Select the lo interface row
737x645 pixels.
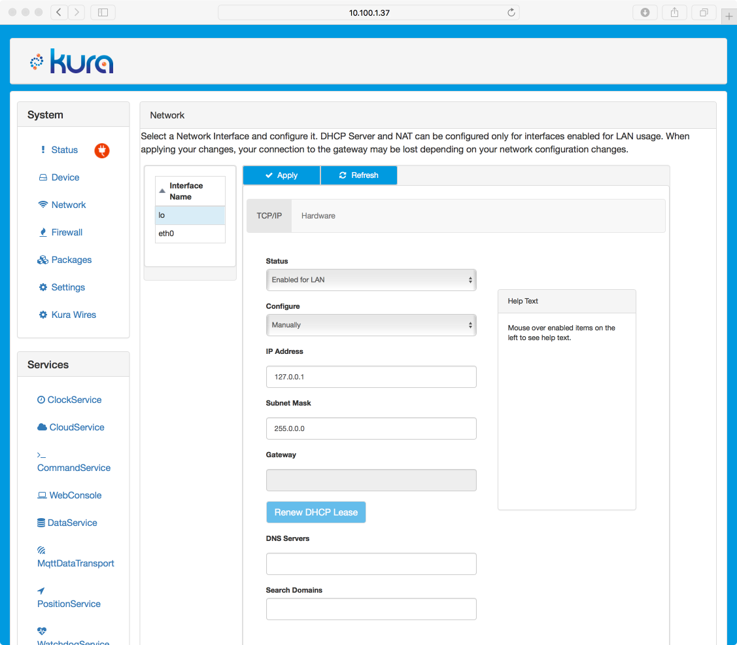tap(190, 215)
